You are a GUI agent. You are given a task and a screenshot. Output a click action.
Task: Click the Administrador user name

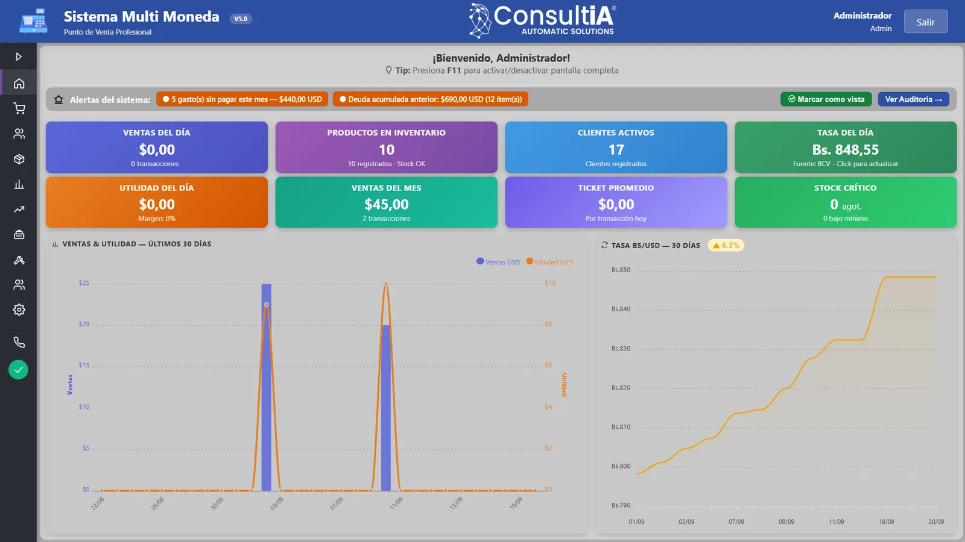[862, 16]
